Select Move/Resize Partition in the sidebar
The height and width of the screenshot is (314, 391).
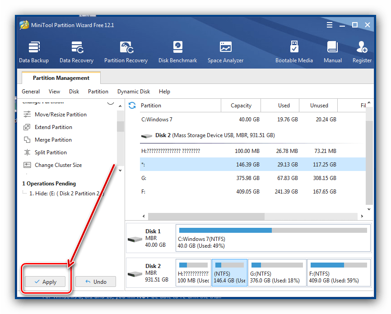tap(61, 115)
